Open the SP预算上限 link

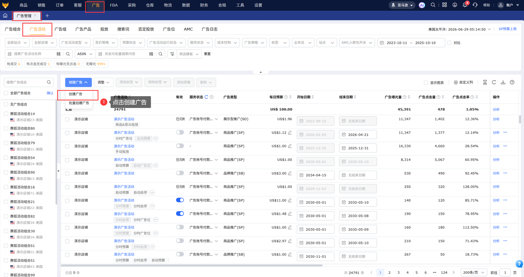pos(508,29)
